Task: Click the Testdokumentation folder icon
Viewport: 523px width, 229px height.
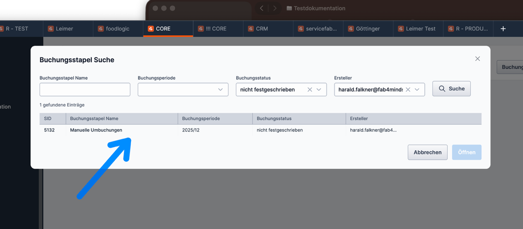Action: [x=289, y=8]
